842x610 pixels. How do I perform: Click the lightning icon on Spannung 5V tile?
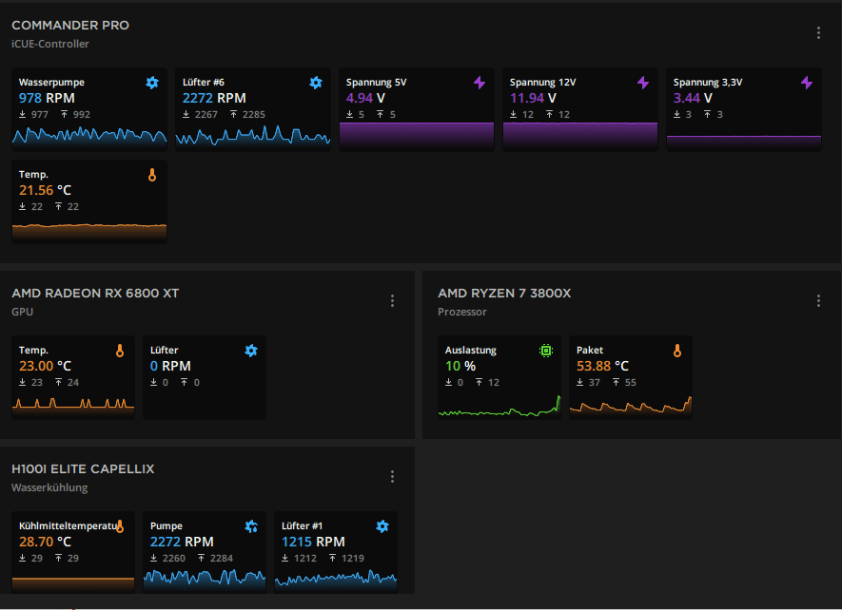[480, 83]
